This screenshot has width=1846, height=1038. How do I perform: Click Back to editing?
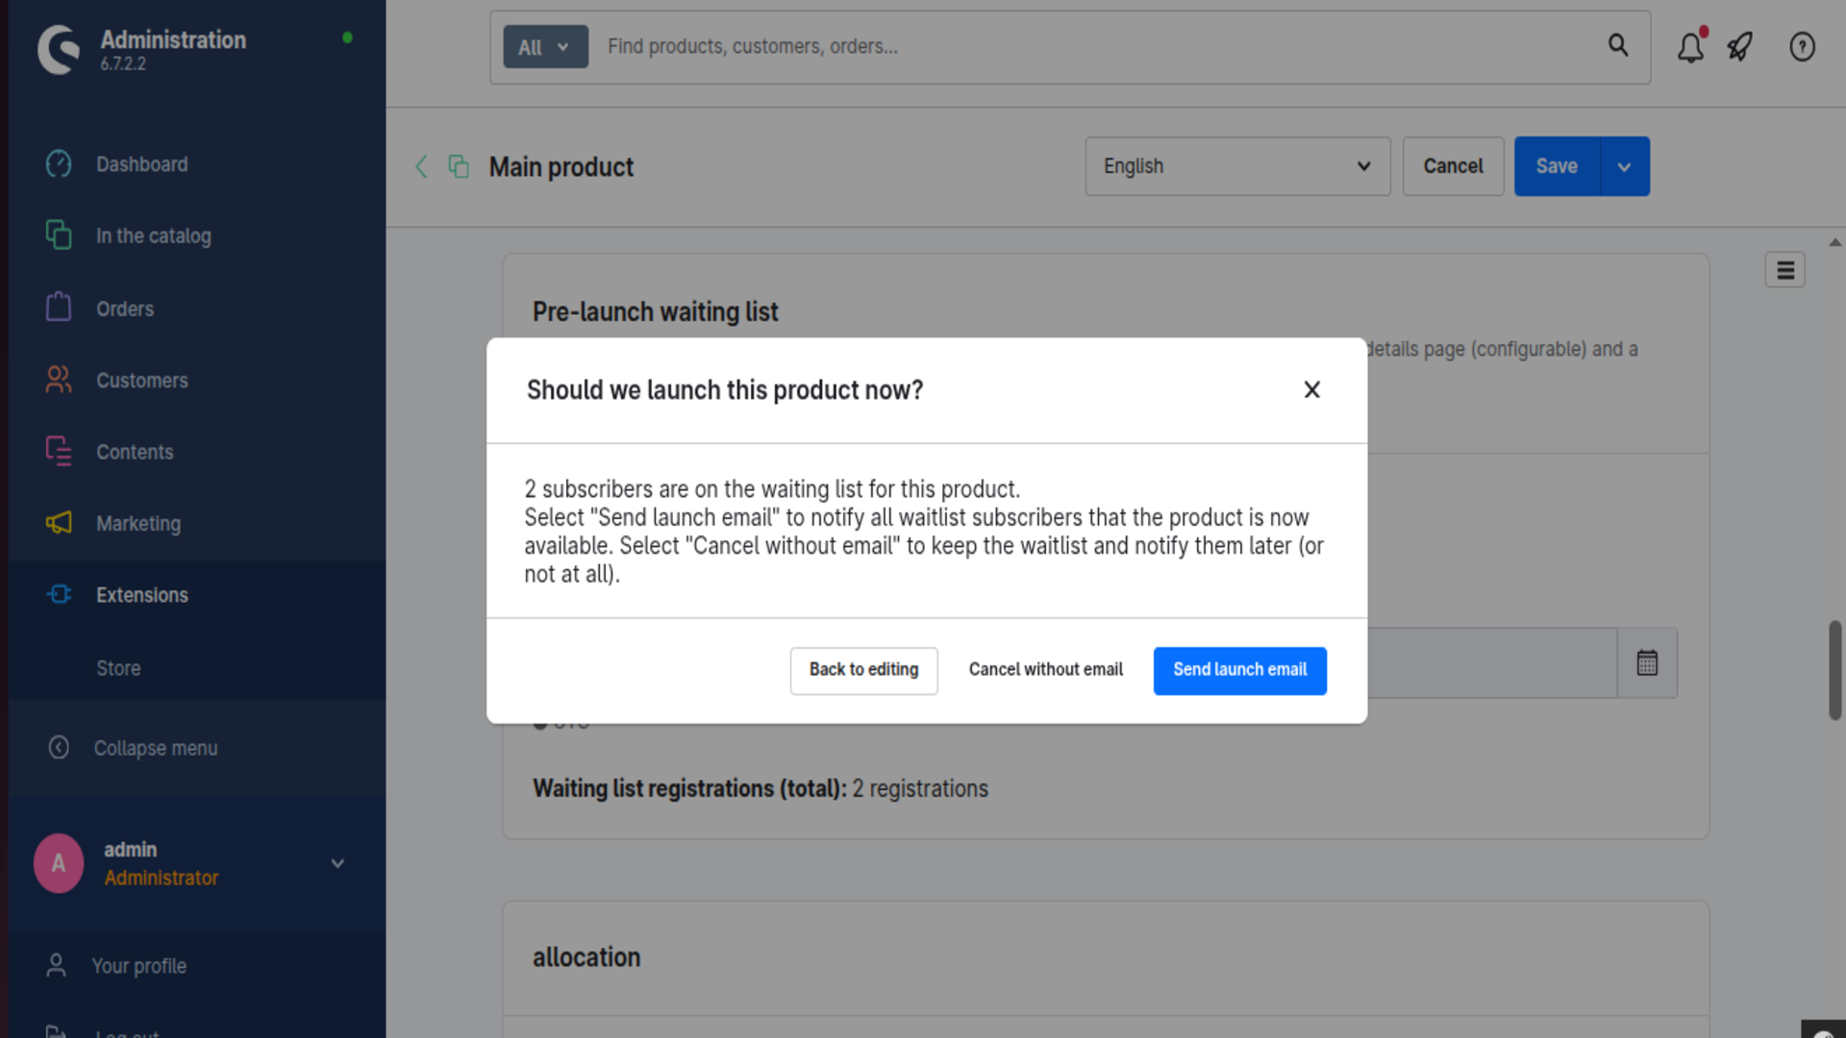tap(863, 670)
